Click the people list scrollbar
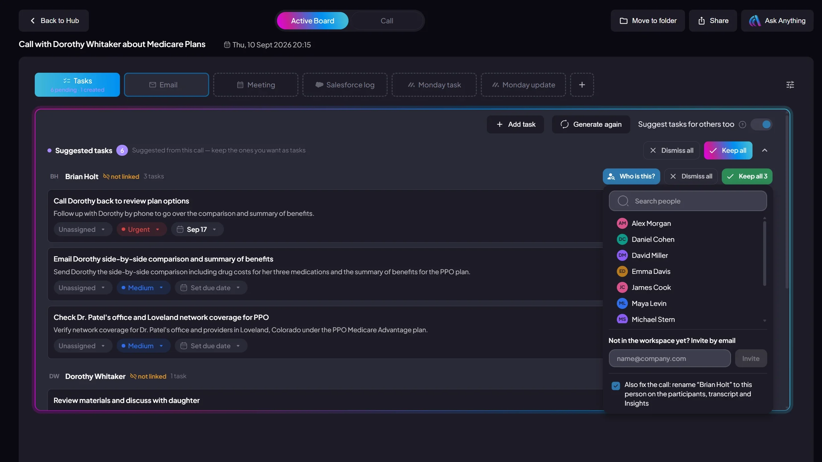This screenshot has height=462, width=822. [765, 254]
